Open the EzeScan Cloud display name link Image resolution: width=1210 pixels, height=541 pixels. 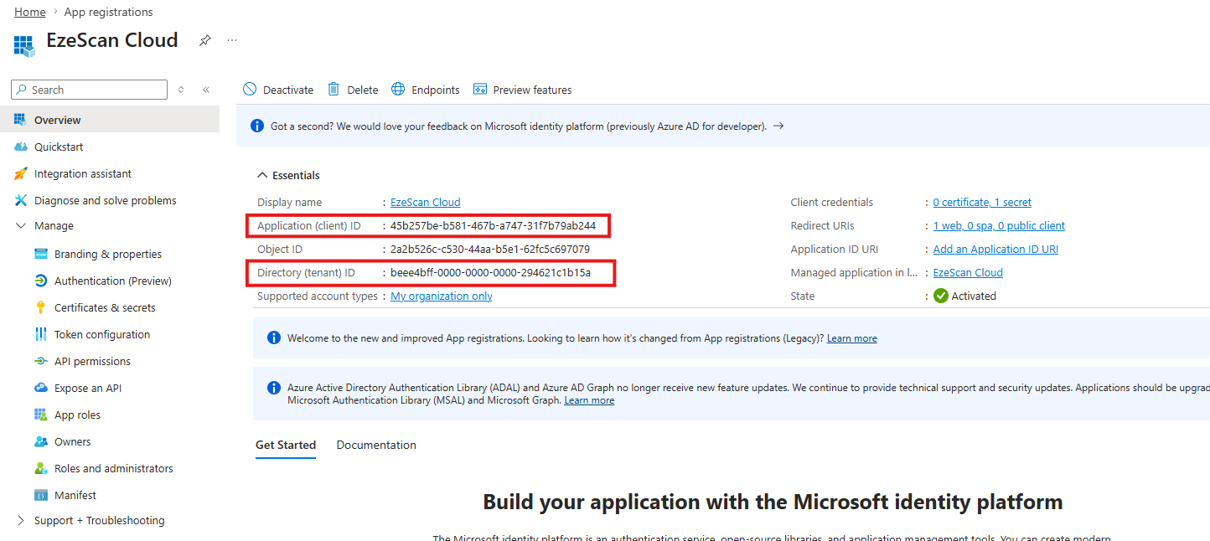pos(426,202)
